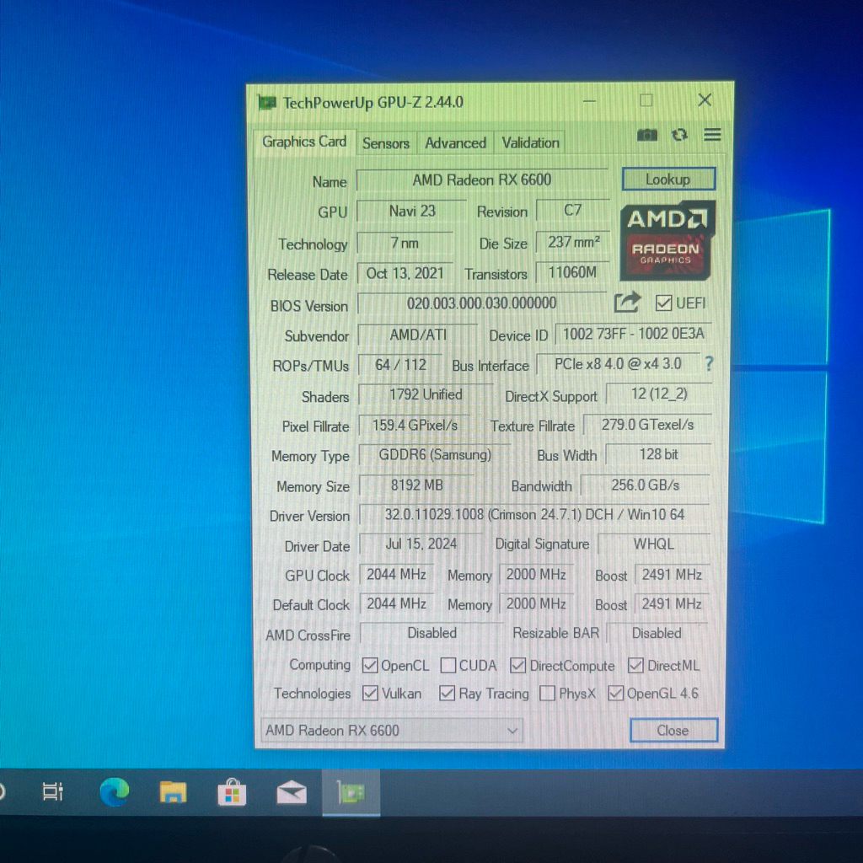863x863 pixels.
Task: Click the Lookup button
Action: [668, 180]
